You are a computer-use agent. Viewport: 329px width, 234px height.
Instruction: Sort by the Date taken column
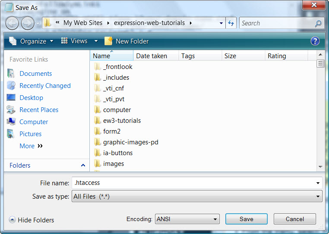pos(156,56)
